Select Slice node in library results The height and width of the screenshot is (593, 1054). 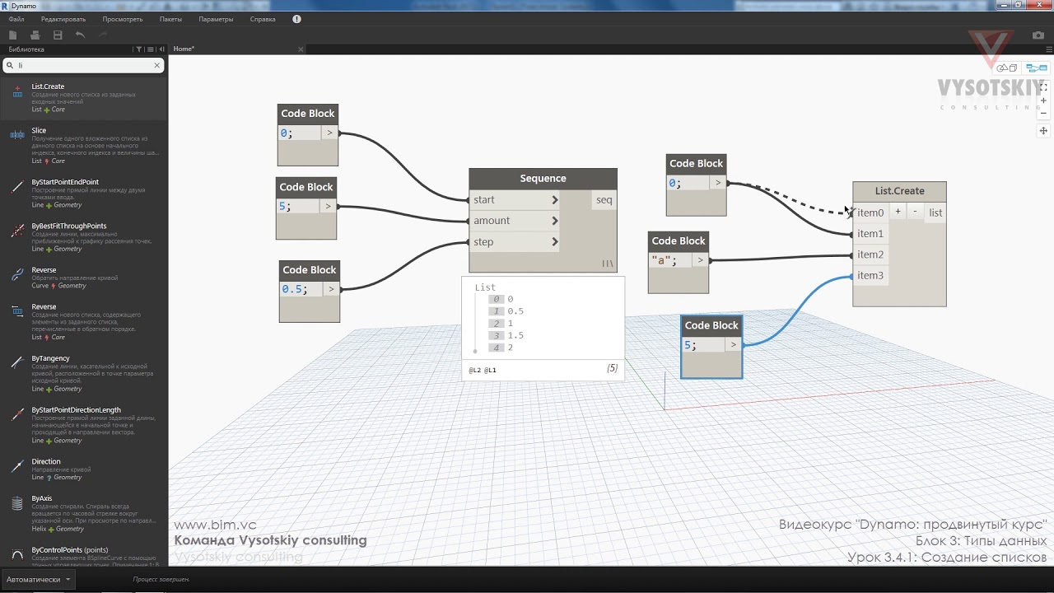point(83,145)
